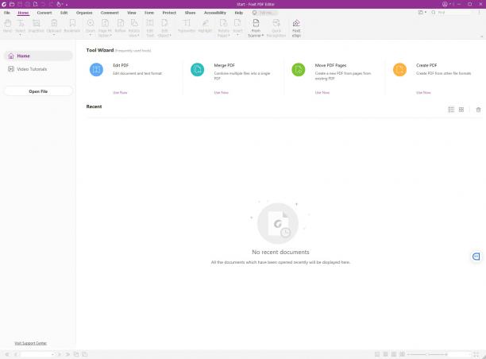The height and width of the screenshot is (359, 486).
Task: Switch recent files to thumbnail view
Action: tap(461, 110)
